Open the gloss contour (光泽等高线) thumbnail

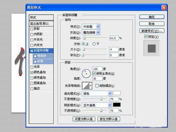point(87,86)
